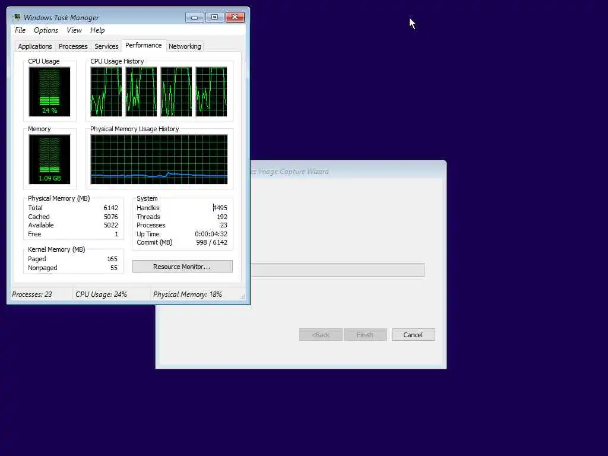Click Cancel in the Image Capture Wizard
608x456 pixels.
coord(413,335)
